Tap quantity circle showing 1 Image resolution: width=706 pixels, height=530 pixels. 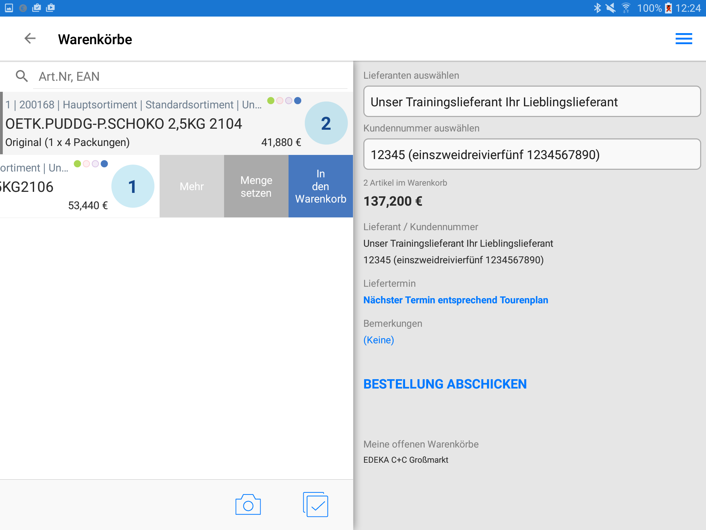pos(133,186)
